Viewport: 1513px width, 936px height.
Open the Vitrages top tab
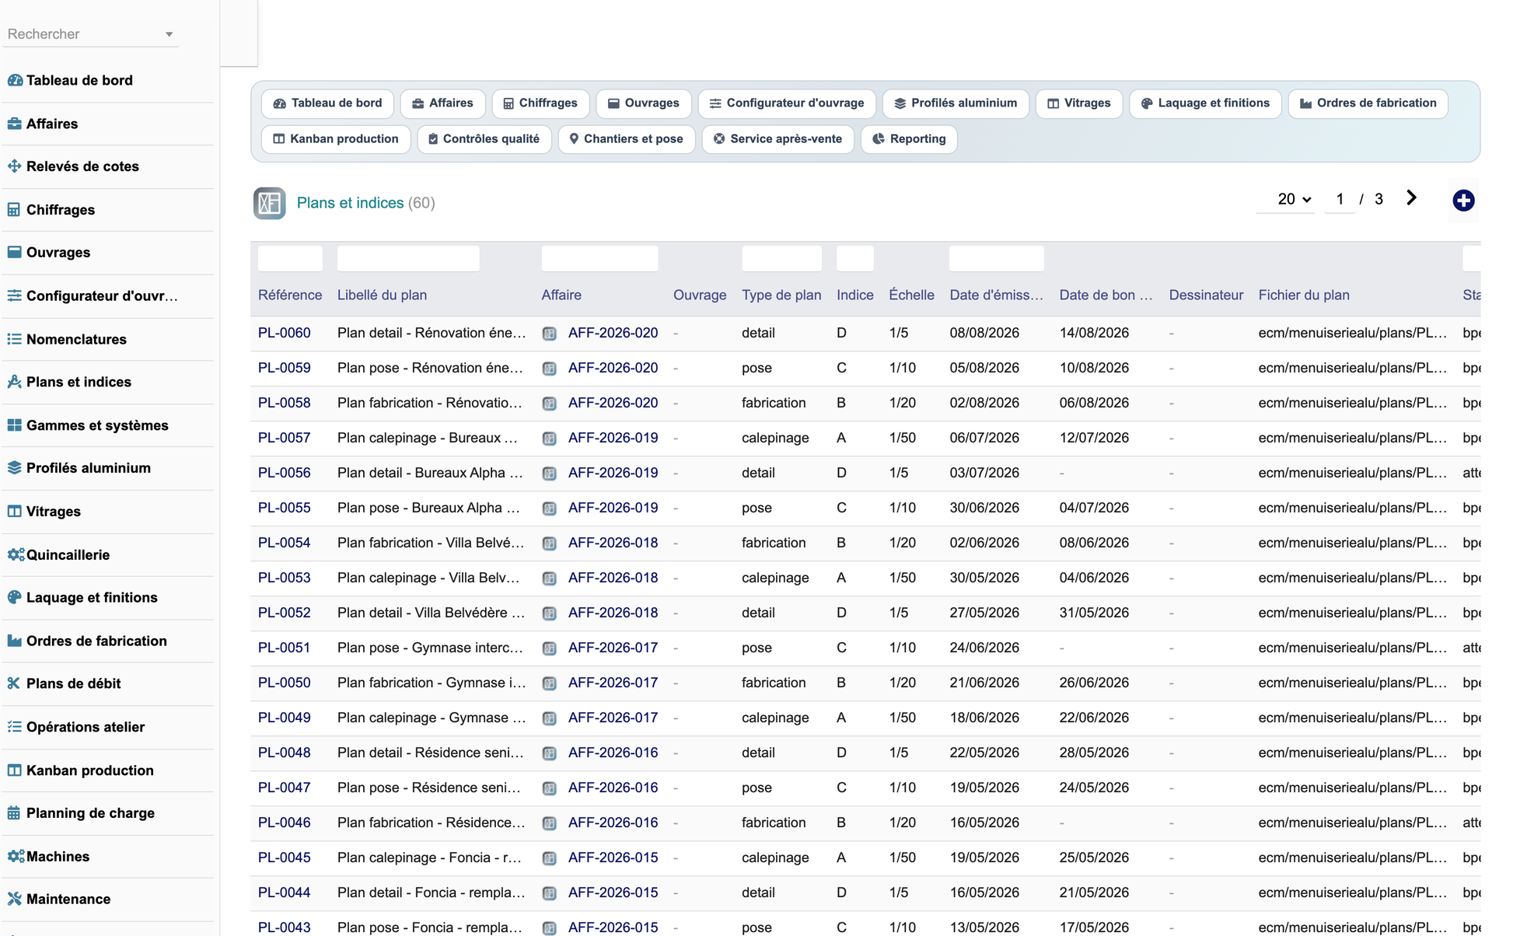pos(1078,103)
